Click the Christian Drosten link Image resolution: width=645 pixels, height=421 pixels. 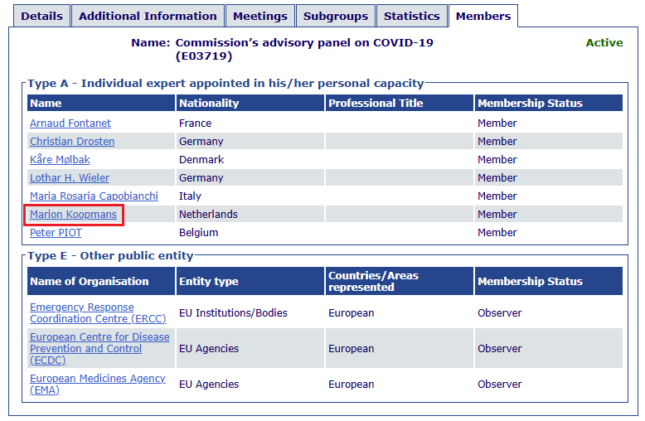click(x=72, y=142)
